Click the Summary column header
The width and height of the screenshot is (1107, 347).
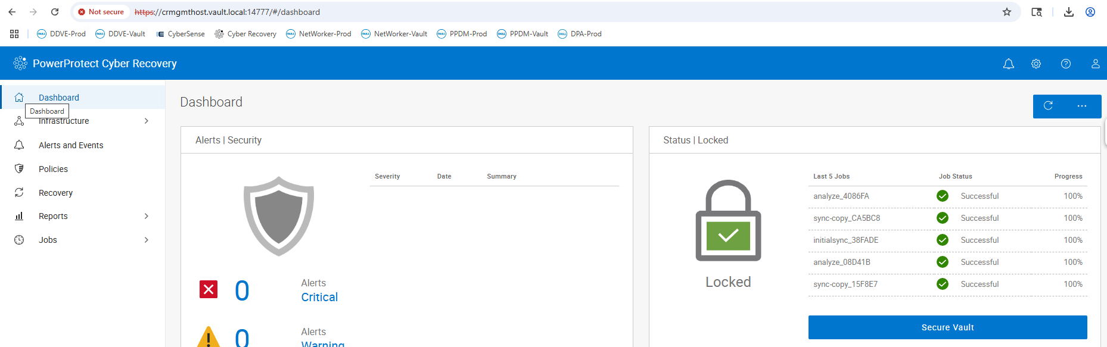[502, 176]
